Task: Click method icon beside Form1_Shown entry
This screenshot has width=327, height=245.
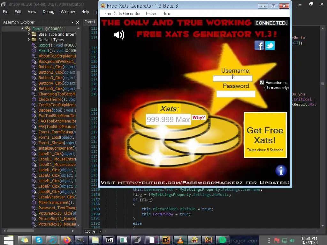Action: tap(34, 143)
